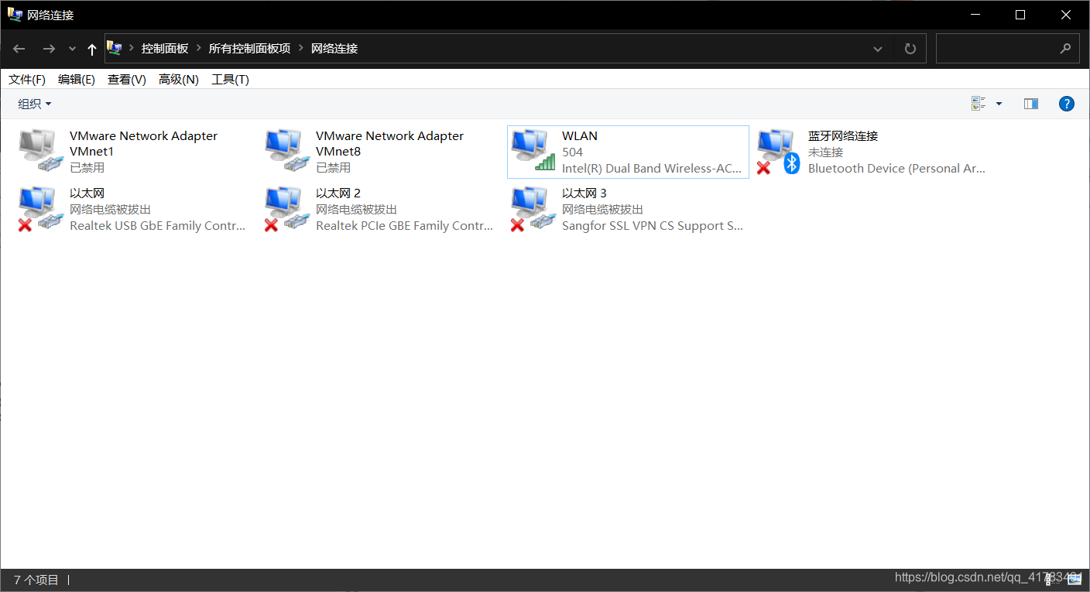Expand chevron after 所有控制面板项 breadcrumb

click(x=301, y=48)
